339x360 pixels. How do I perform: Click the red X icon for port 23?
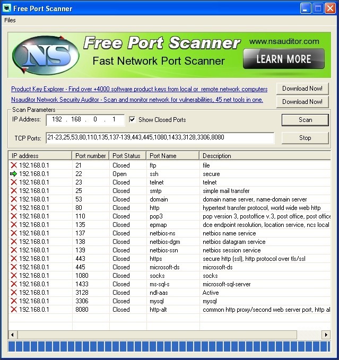pos(14,182)
